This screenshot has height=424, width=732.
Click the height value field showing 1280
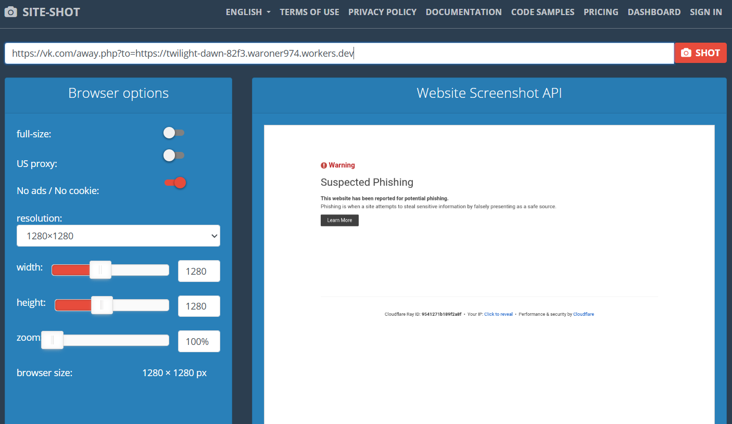(x=199, y=306)
